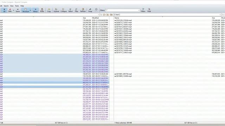Click into the Filters text field

click(122, 10)
